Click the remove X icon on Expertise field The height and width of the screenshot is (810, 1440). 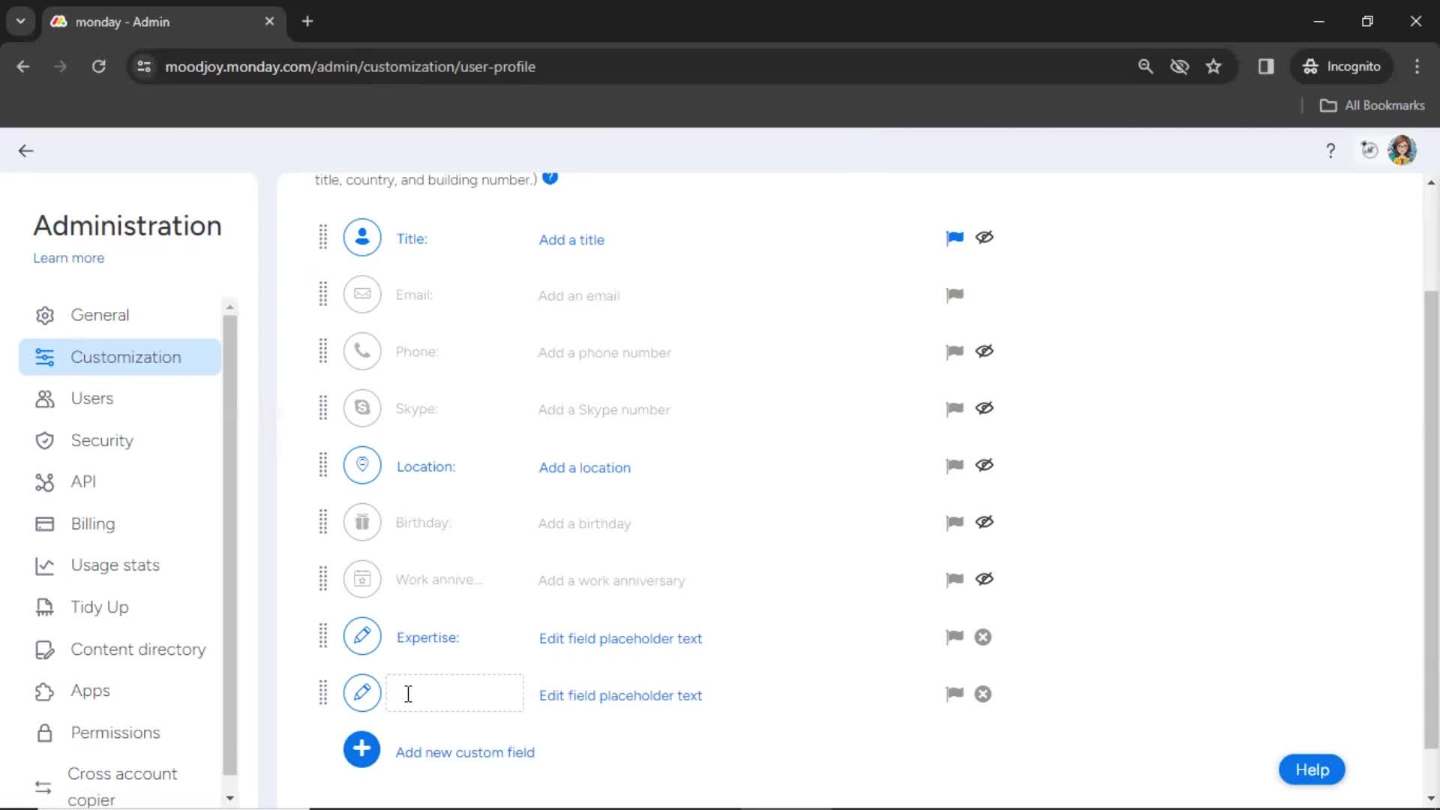tap(982, 637)
